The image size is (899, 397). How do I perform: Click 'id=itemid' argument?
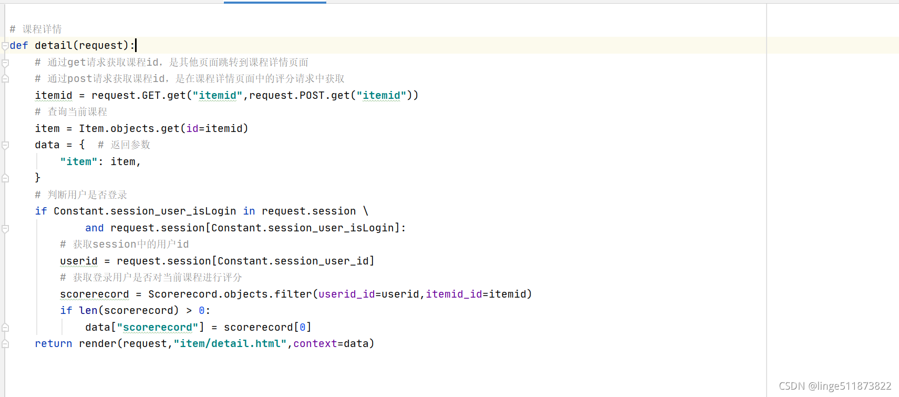[214, 128]
